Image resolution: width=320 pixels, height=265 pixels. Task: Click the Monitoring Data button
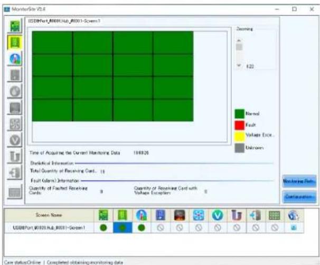click(299, 181)
